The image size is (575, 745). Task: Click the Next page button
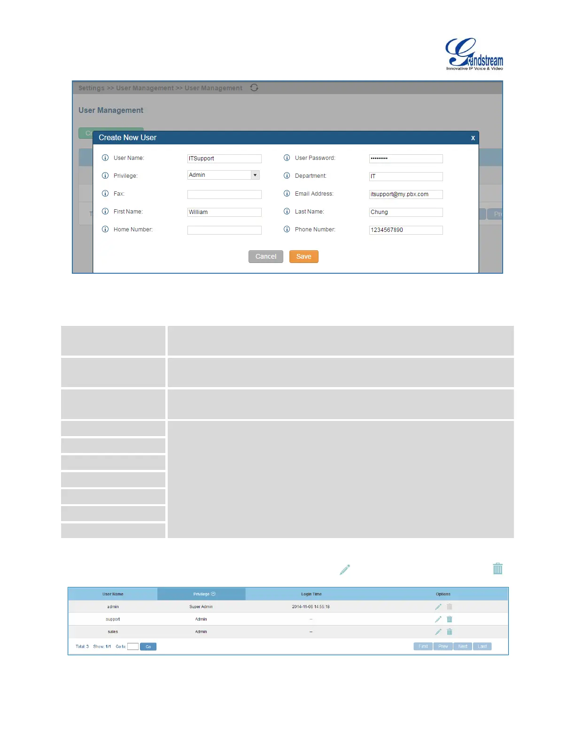pyautogui.click(x=463, y=646)
